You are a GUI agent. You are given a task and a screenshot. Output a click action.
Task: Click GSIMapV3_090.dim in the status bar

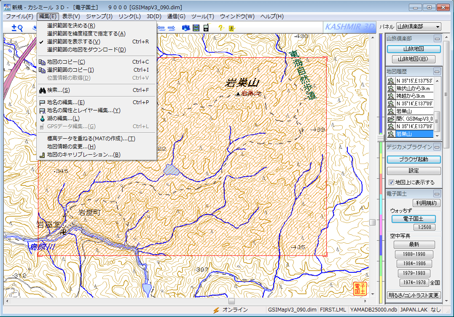click(292, 310)
